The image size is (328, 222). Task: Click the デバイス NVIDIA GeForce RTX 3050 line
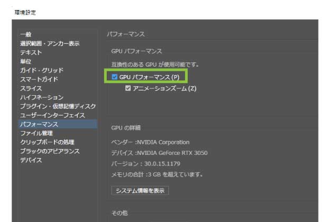coord(159,153)
